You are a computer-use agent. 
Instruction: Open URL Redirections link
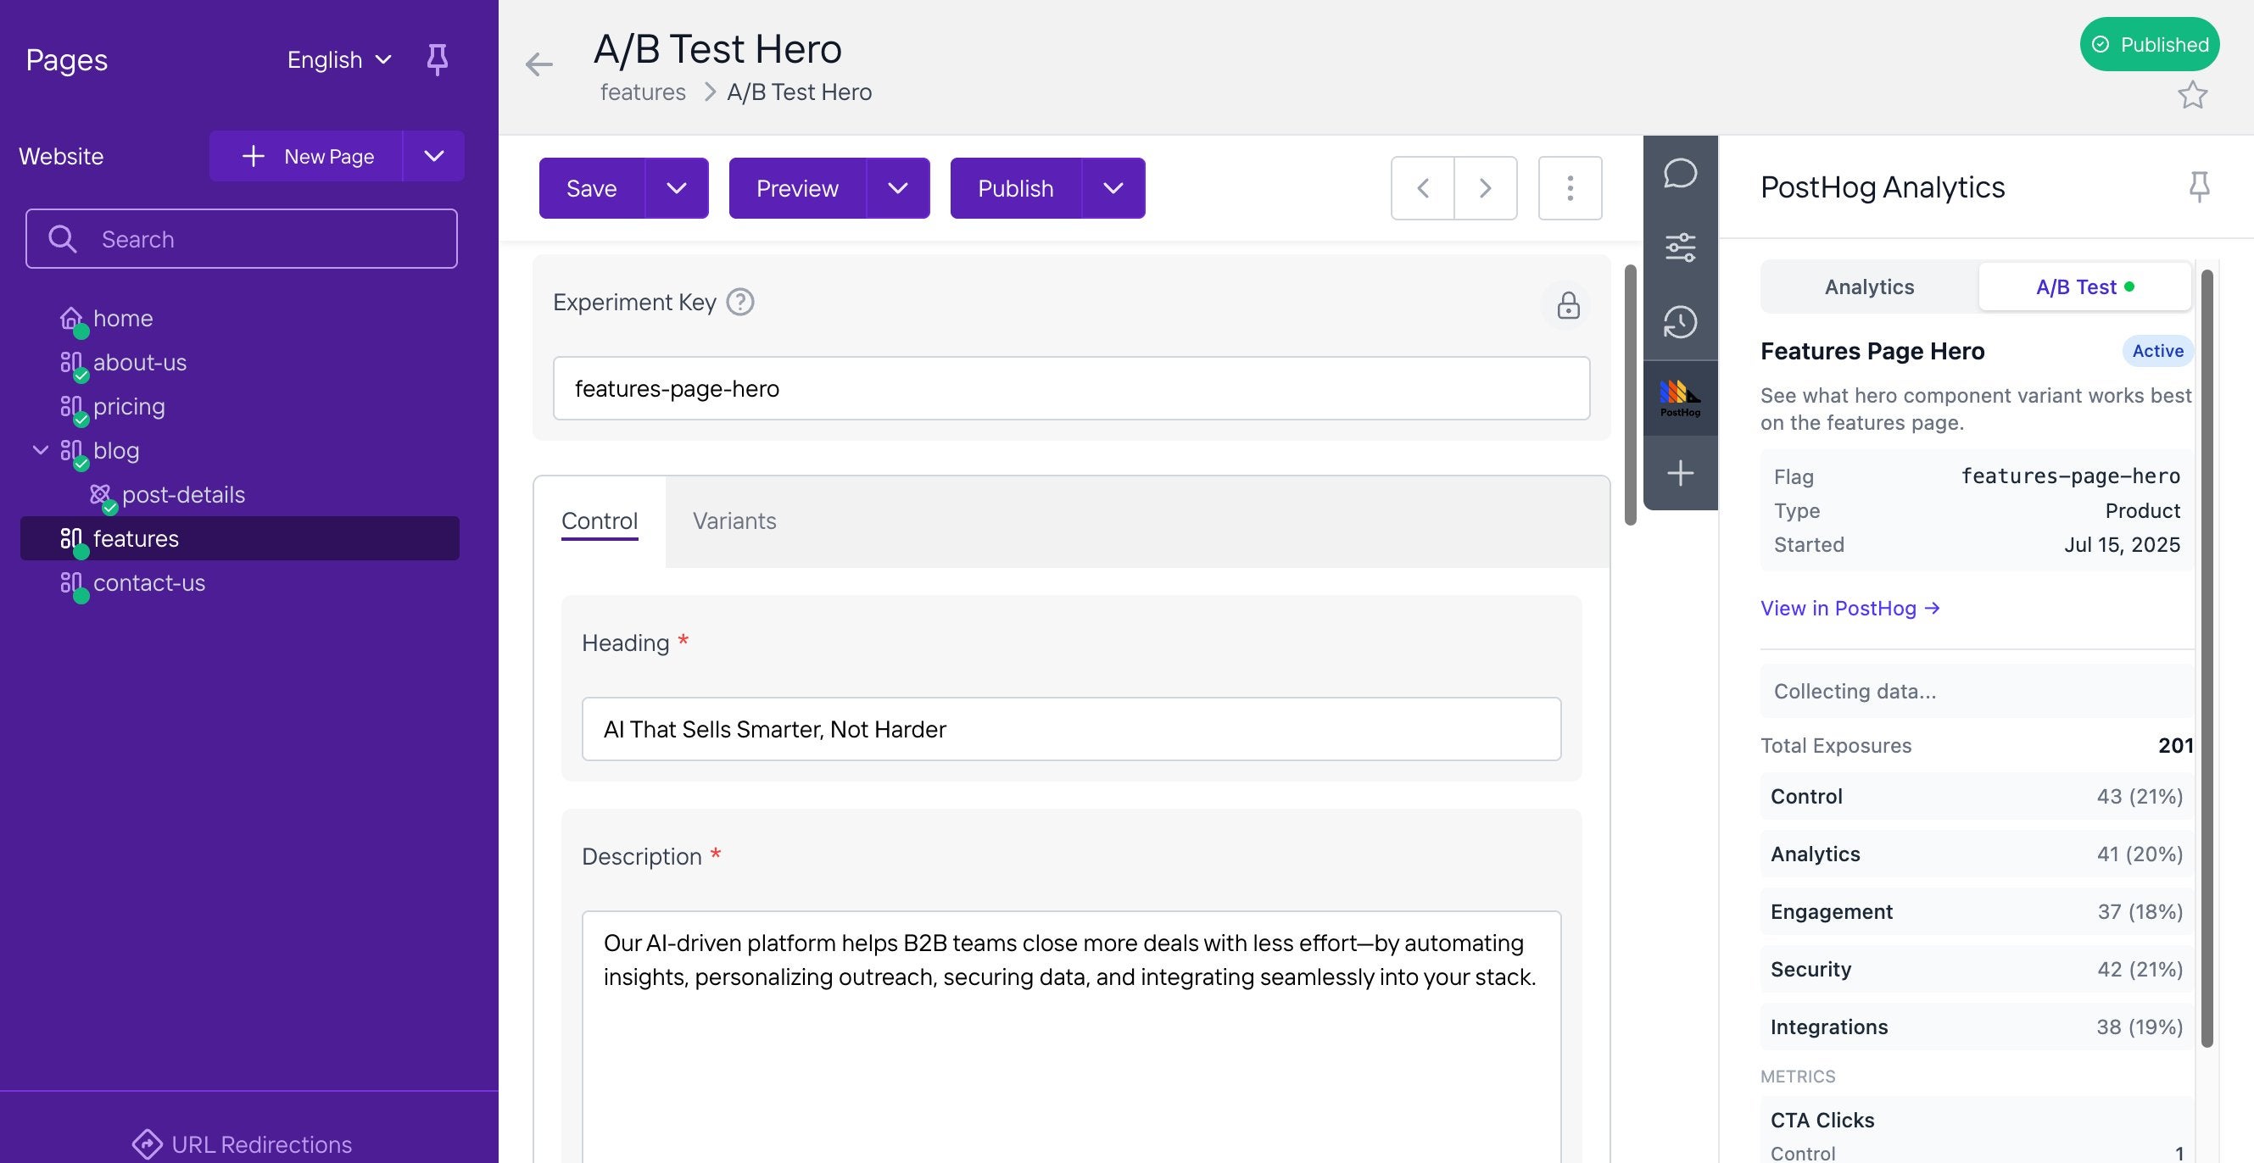click(x=243, y=1144)
